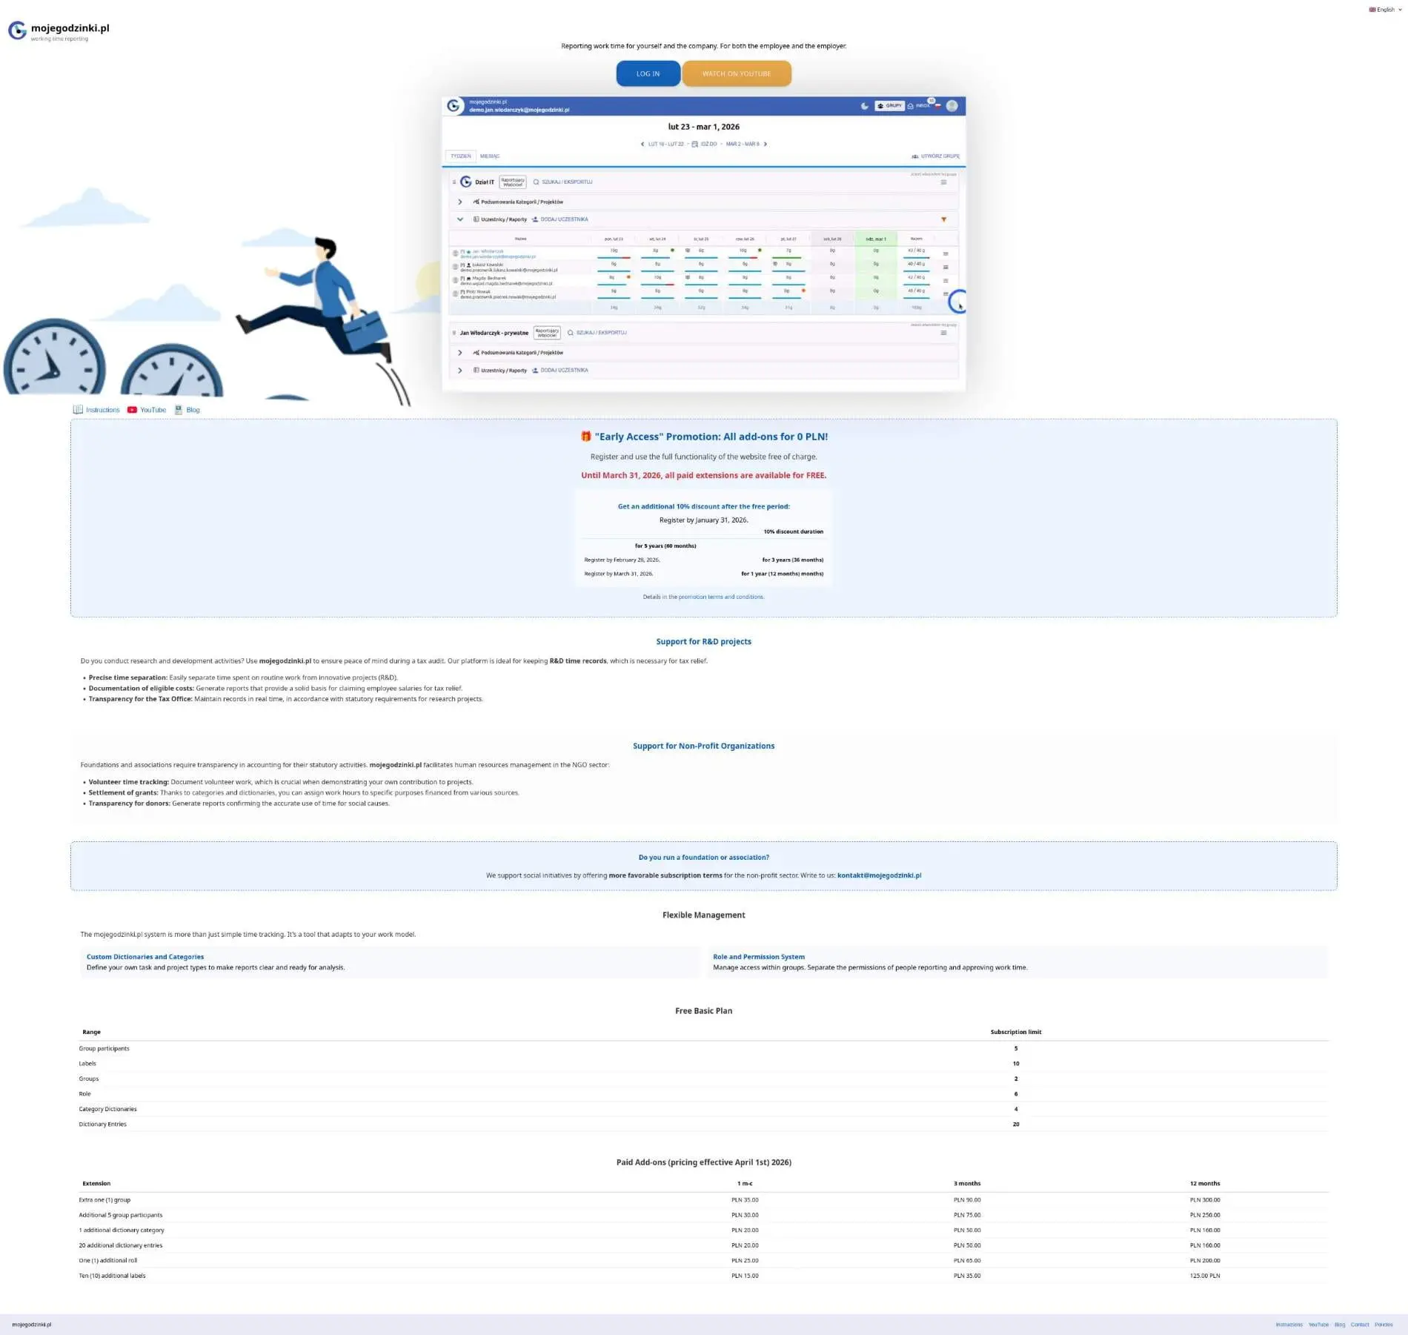The width and height of the screenshot is (1408, 1335).
Task: Click the mojegodzinki.pl clock logo
Action: 17,30
